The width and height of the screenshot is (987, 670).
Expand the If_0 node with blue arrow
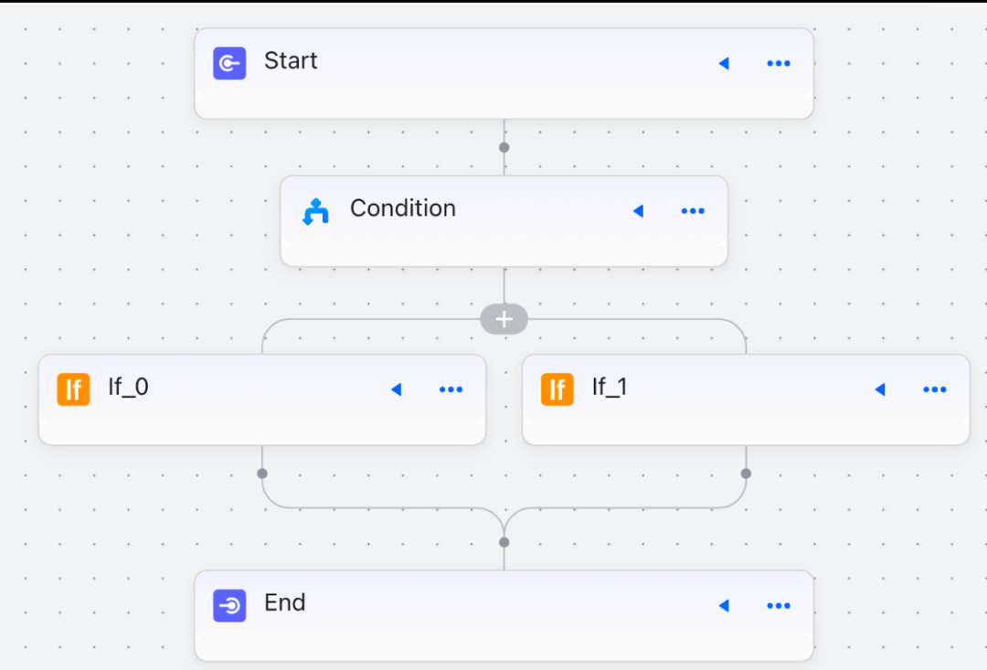click(396, 389)
